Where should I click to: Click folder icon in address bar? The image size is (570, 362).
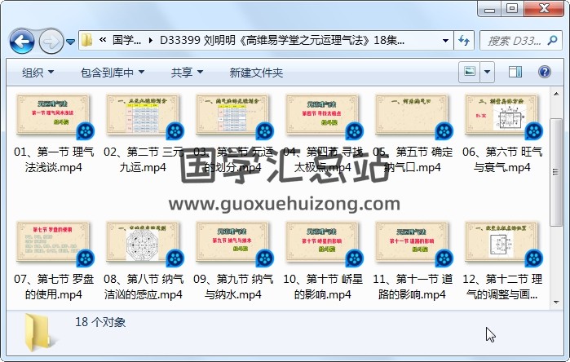(x=86, y=40)
